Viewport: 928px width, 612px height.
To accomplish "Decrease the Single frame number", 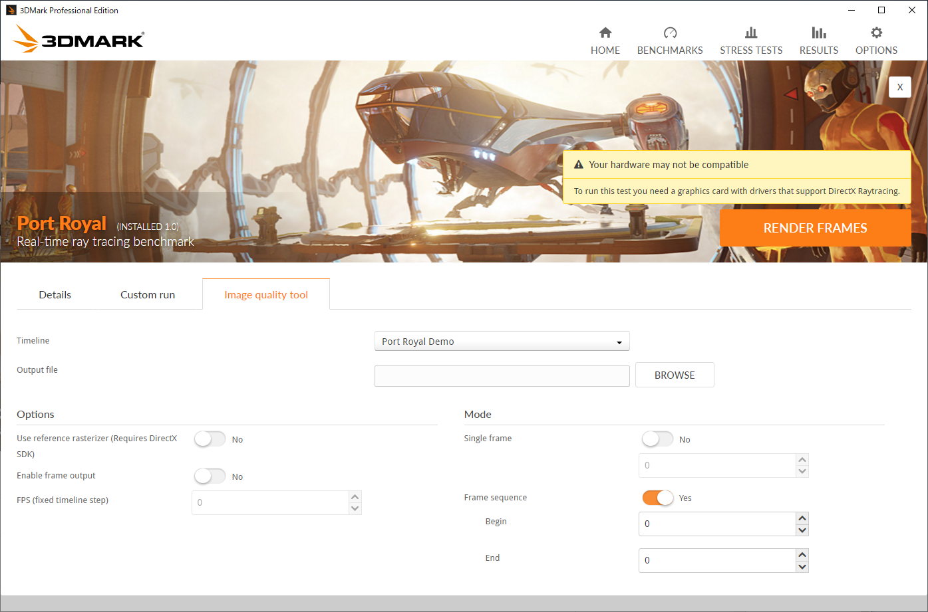I will tap(802, 472).
